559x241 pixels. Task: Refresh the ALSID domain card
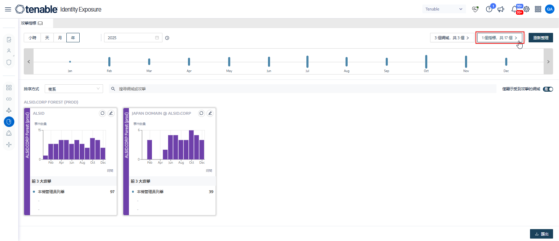(x=102, y=113)
